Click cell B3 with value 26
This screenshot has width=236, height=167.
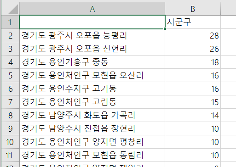tap(193, 49)
